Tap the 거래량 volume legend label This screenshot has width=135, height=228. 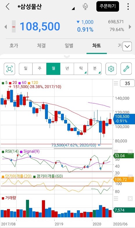[9, 198]
